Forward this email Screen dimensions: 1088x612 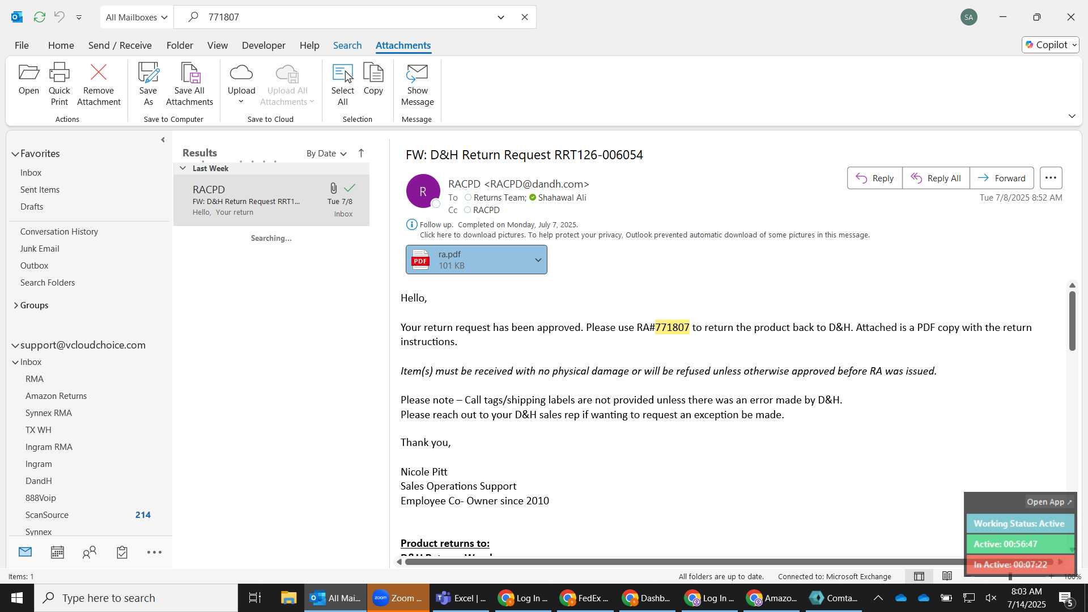[1001, 178]
